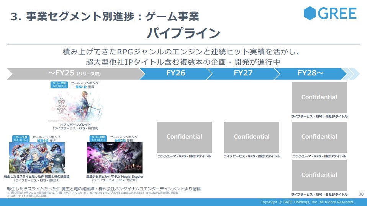Open the Slime game artwork thumbnail
The height and width of the screenshot is (206, 367).
[37, 158]
